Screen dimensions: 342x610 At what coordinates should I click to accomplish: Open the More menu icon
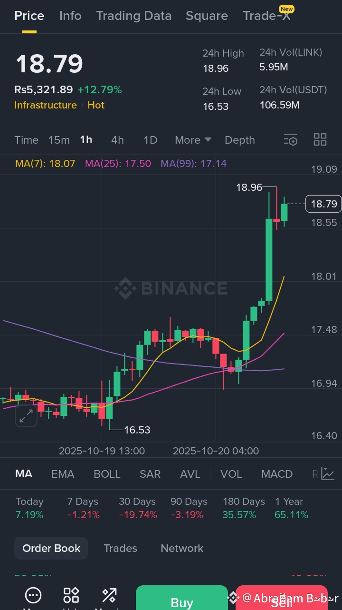(x=33, y=595)
